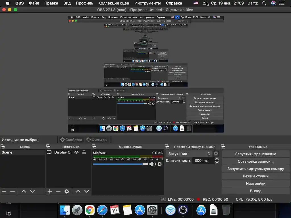This screenshot has width=291, height=218.
Task: Open Finder from the Dock
Action: click(x=65, y=210)
